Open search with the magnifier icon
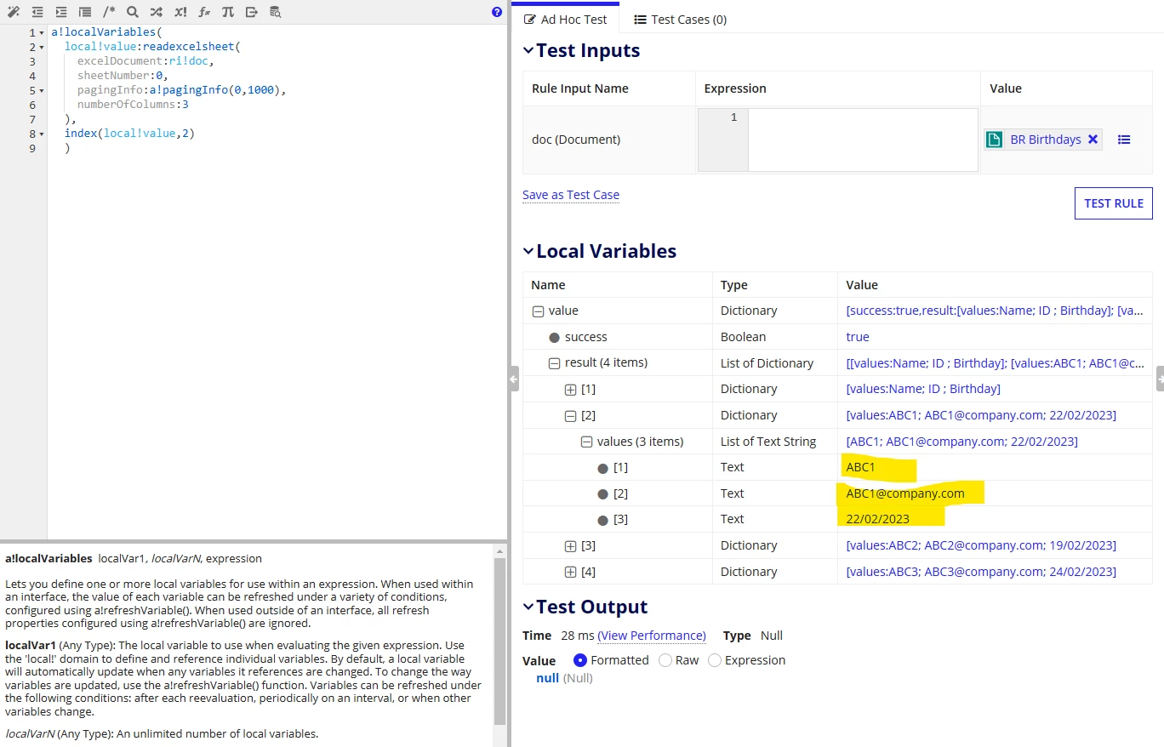This screenshot has width=1164, height=747. point(132,12)
